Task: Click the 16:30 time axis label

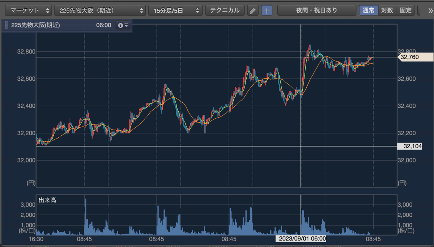Action: point(36,239)
